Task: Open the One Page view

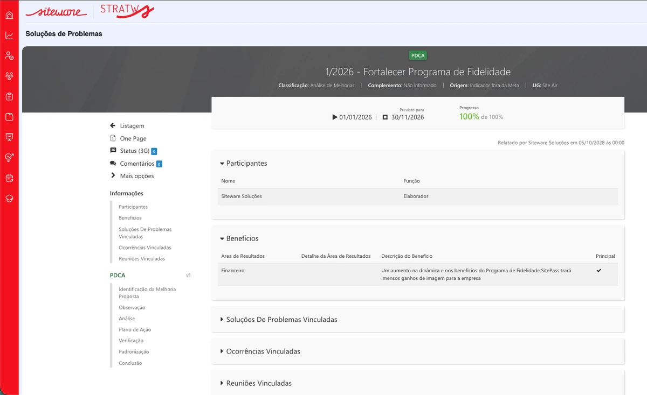Action: 133,138
